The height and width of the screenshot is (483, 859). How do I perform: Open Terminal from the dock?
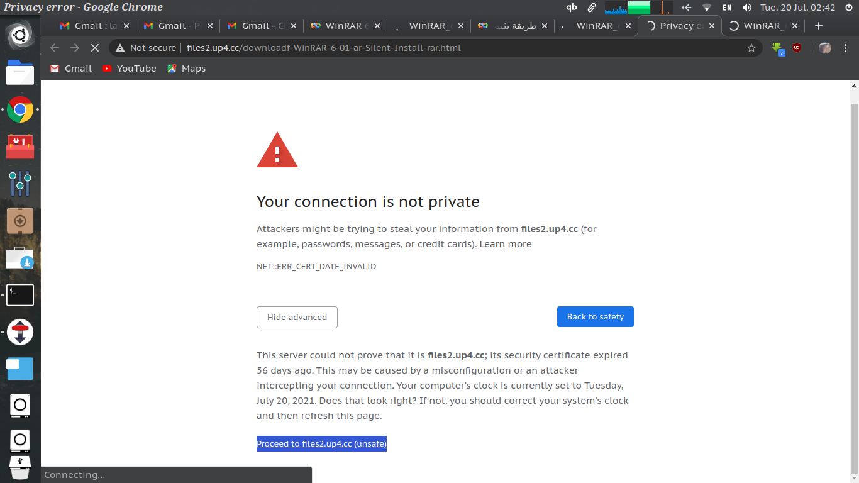[20, 295]
